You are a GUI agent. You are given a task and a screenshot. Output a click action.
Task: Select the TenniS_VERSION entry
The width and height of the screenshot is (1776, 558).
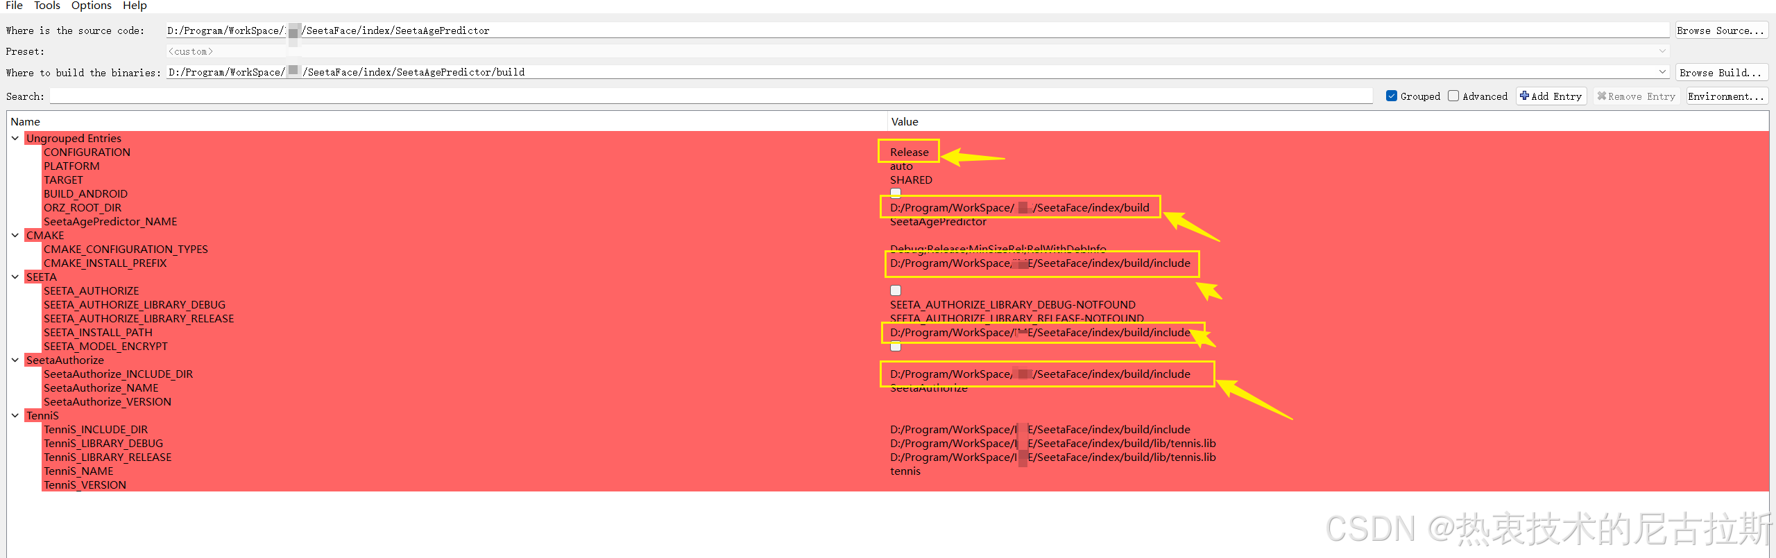coord(85,485)
